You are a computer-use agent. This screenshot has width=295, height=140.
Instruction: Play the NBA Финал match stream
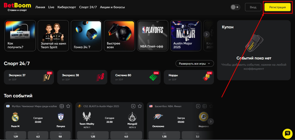coord(198,106)
